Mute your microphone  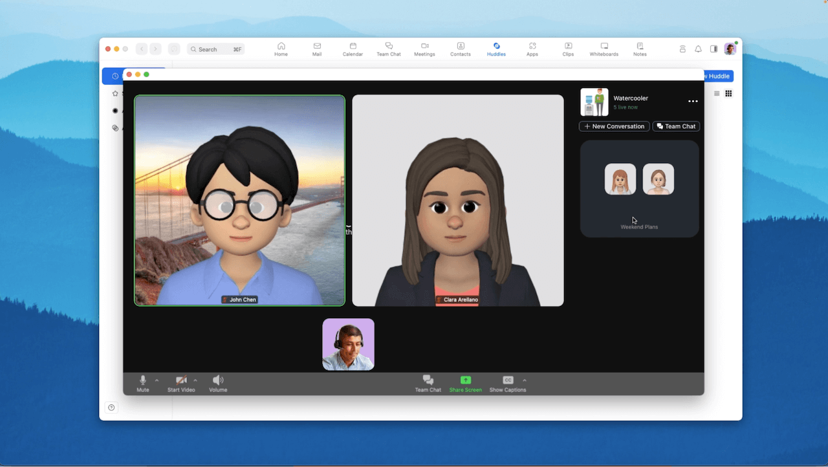[142, 383]
